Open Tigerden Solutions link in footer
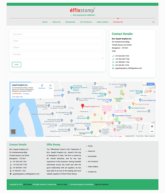Screen dimensions: 165x193 101,184
